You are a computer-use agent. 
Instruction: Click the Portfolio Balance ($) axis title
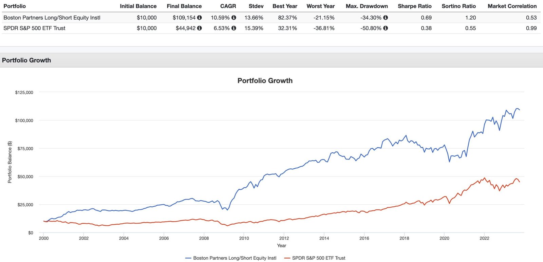[x=10, y=162]
